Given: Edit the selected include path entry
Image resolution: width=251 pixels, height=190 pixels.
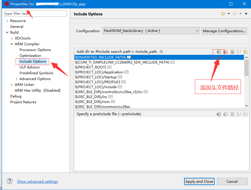Looking at the screenshot, I should pos(232,52).
